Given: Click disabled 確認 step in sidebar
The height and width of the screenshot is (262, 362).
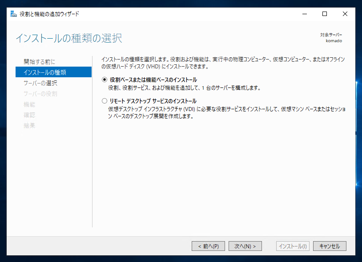Looking at the screenshot, I should 29,115.
